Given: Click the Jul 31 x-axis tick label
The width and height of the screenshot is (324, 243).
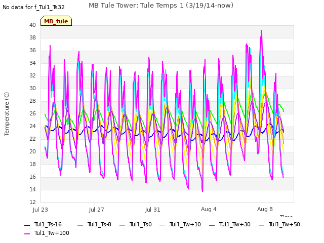Looking at the screenshot, I should (x=153, y=210).
